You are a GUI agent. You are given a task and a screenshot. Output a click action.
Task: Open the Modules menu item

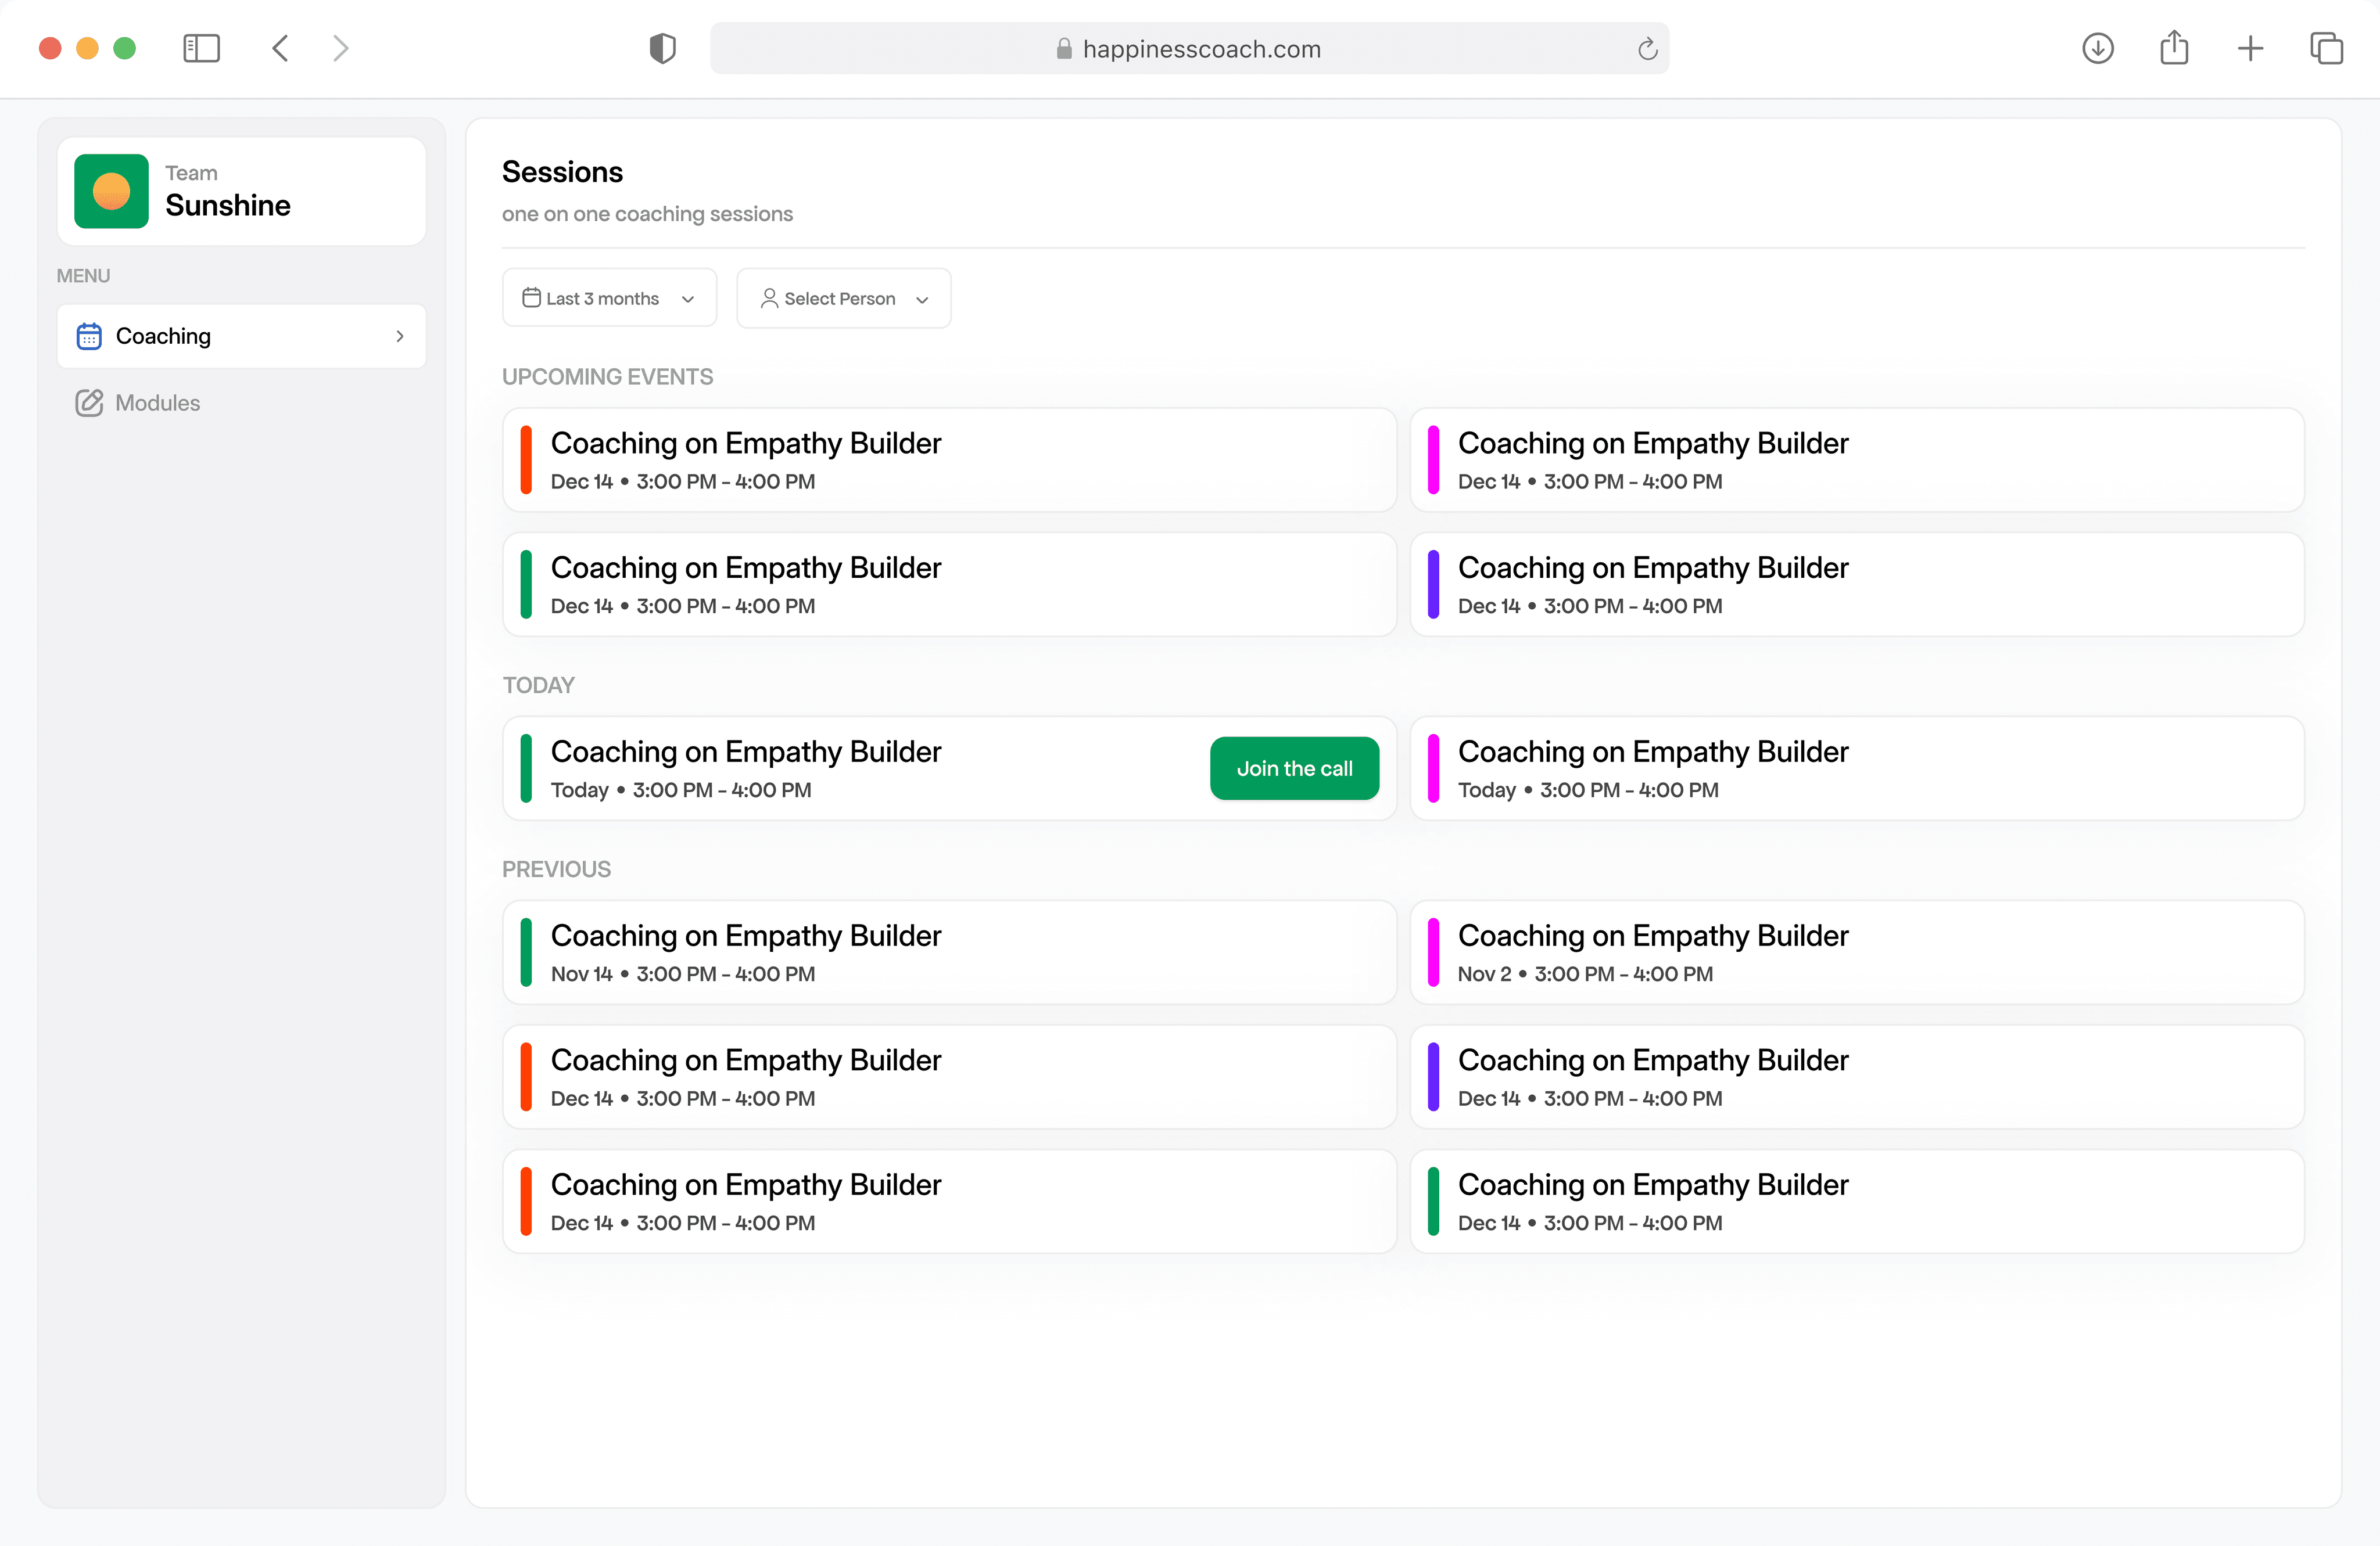pyautogui.click(x=157, y=402)
